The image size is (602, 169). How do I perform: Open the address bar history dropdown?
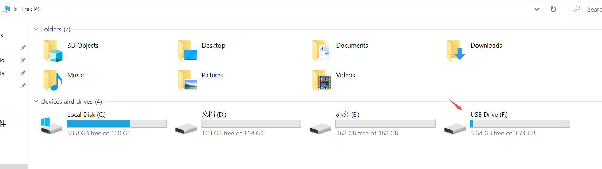tap(537, 9)
